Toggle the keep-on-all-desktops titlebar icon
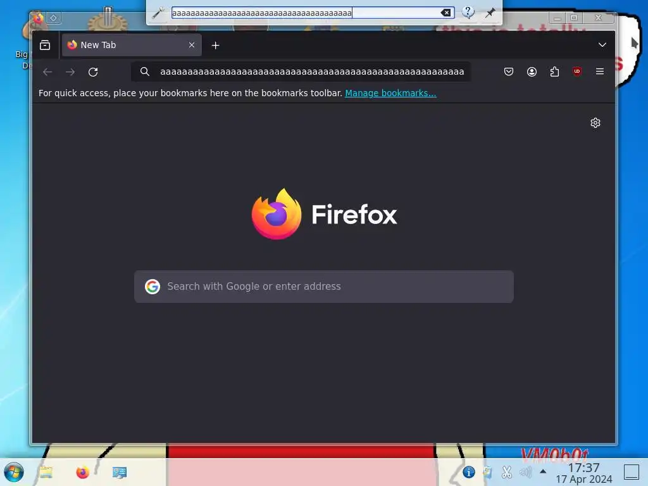The image size is (648, 486). (54, 18)
